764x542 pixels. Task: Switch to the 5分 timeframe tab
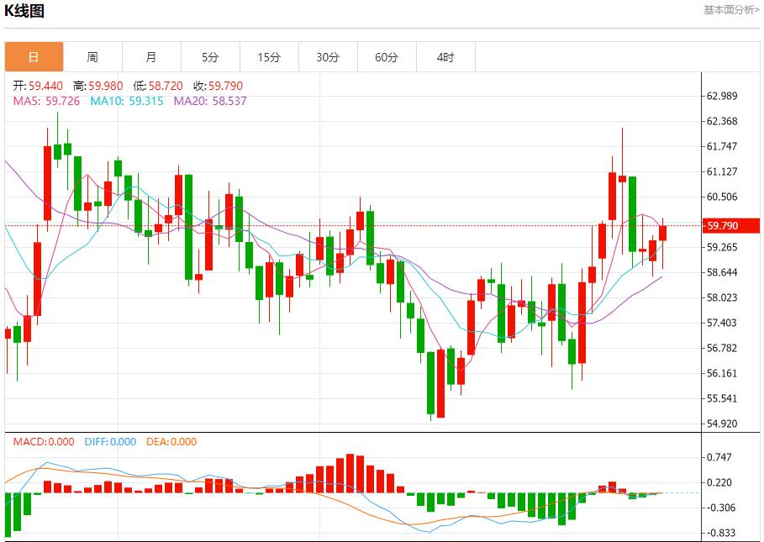(210, 57)
